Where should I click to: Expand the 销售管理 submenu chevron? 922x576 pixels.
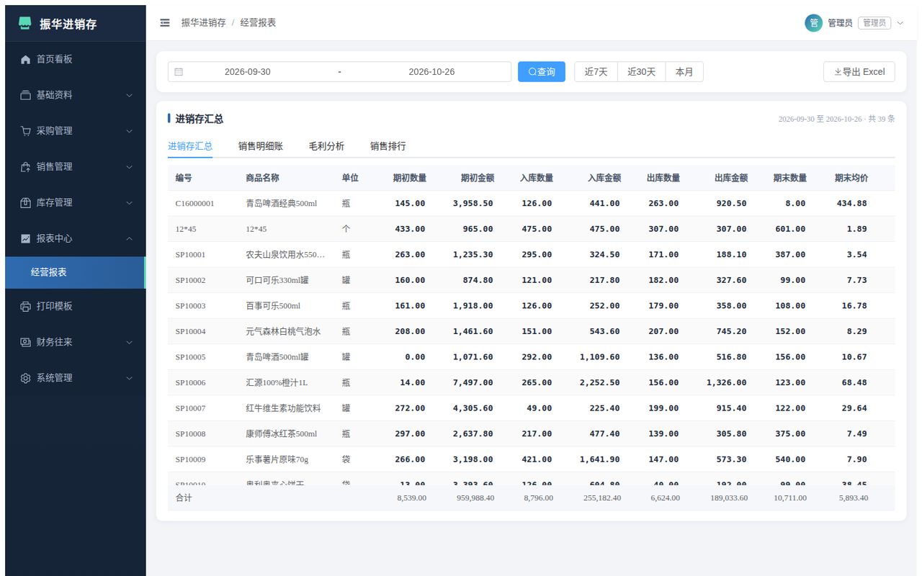point(130,166)
